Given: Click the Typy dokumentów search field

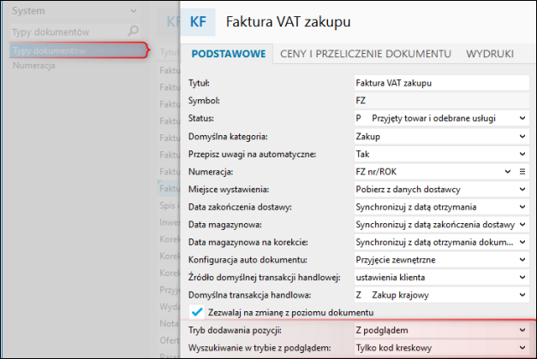Looking at the screenshot, I should click(69, 32).
